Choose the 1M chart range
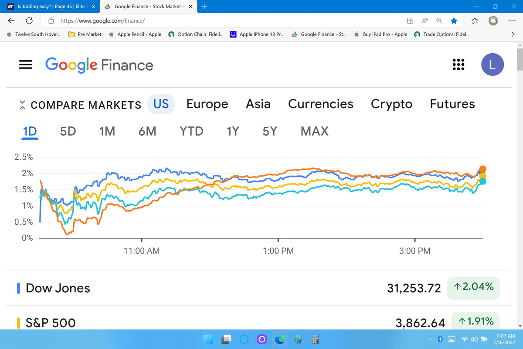 [107, 131]
